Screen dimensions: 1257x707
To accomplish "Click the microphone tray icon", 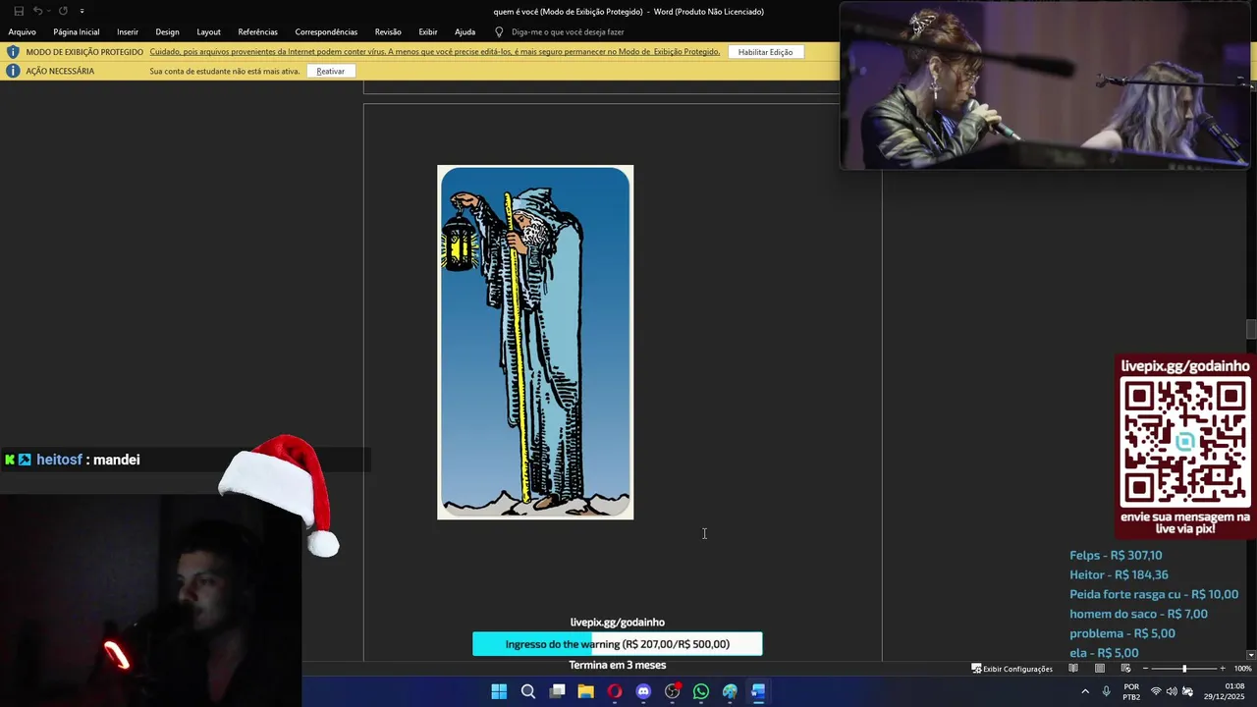I will tap(1107, 691).
